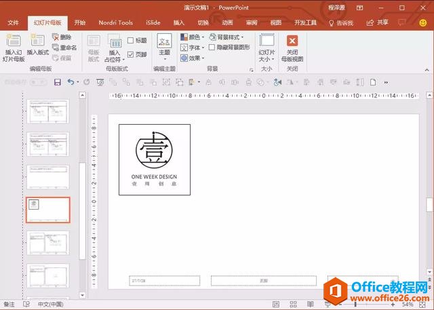The width and height of the screenshot is (434, 310).
Task: Click the Undo arrow icon
Action: 71,82
